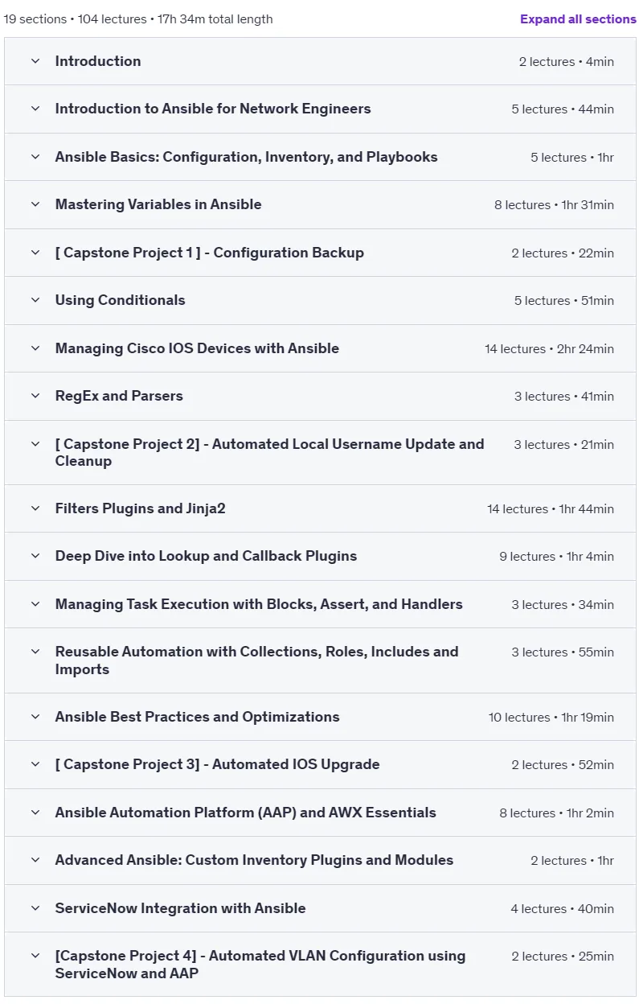Viewport: 639px width, 1004px height.
Task: Expand Managing Cisco IOS Devices with Ansible
Action: coord(320,348)
